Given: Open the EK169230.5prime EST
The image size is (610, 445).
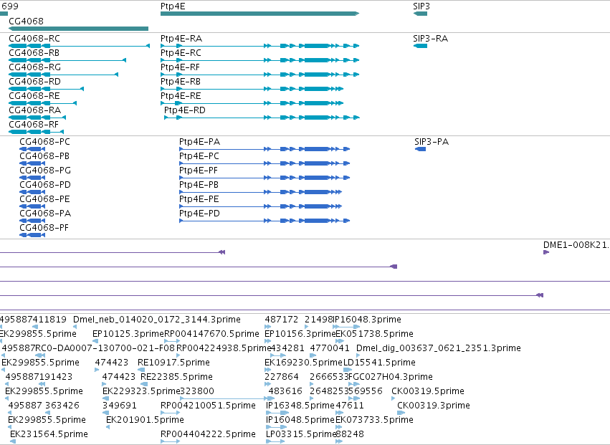Looking at the screenshot, I should (x=303, y=363).
